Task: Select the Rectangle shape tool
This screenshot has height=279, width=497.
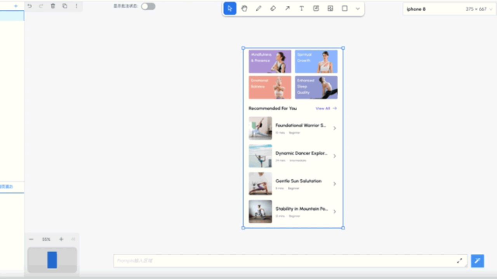Action: 344,9
